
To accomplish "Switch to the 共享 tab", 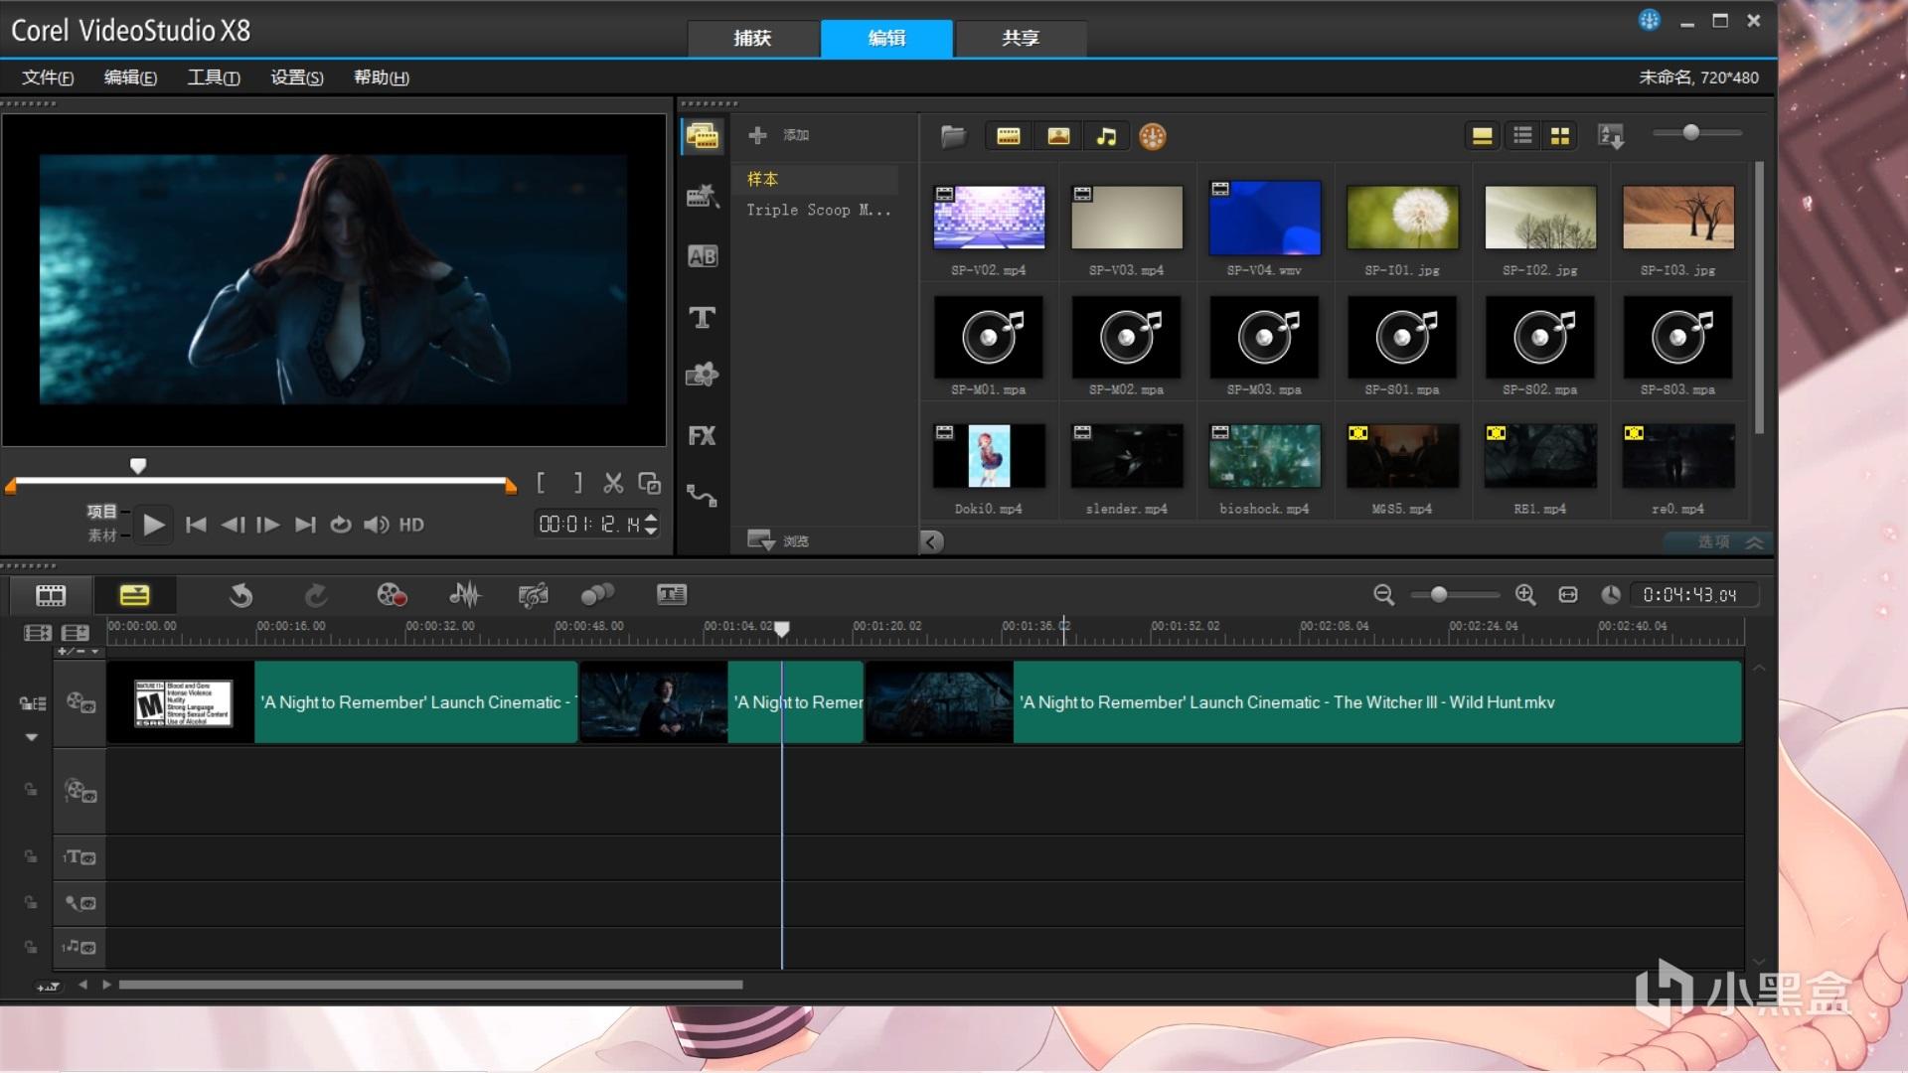I will pyautogui.click(x=1021, y=38).
